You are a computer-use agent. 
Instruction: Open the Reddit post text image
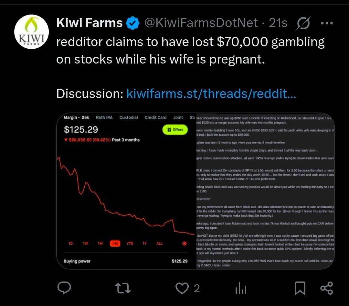pos(265,191)
